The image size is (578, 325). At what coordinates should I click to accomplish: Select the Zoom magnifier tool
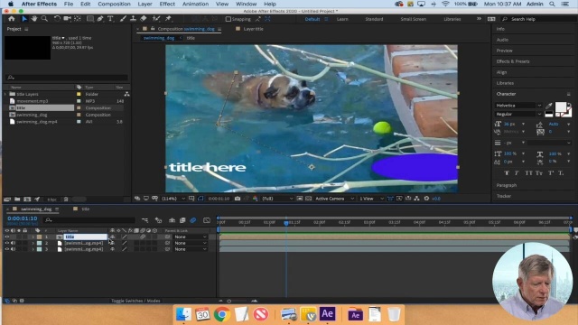[44, 19]
